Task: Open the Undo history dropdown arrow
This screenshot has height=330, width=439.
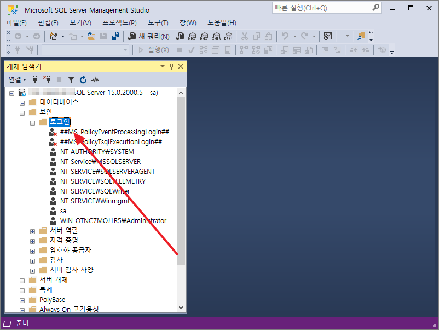Action: (295, 36)
